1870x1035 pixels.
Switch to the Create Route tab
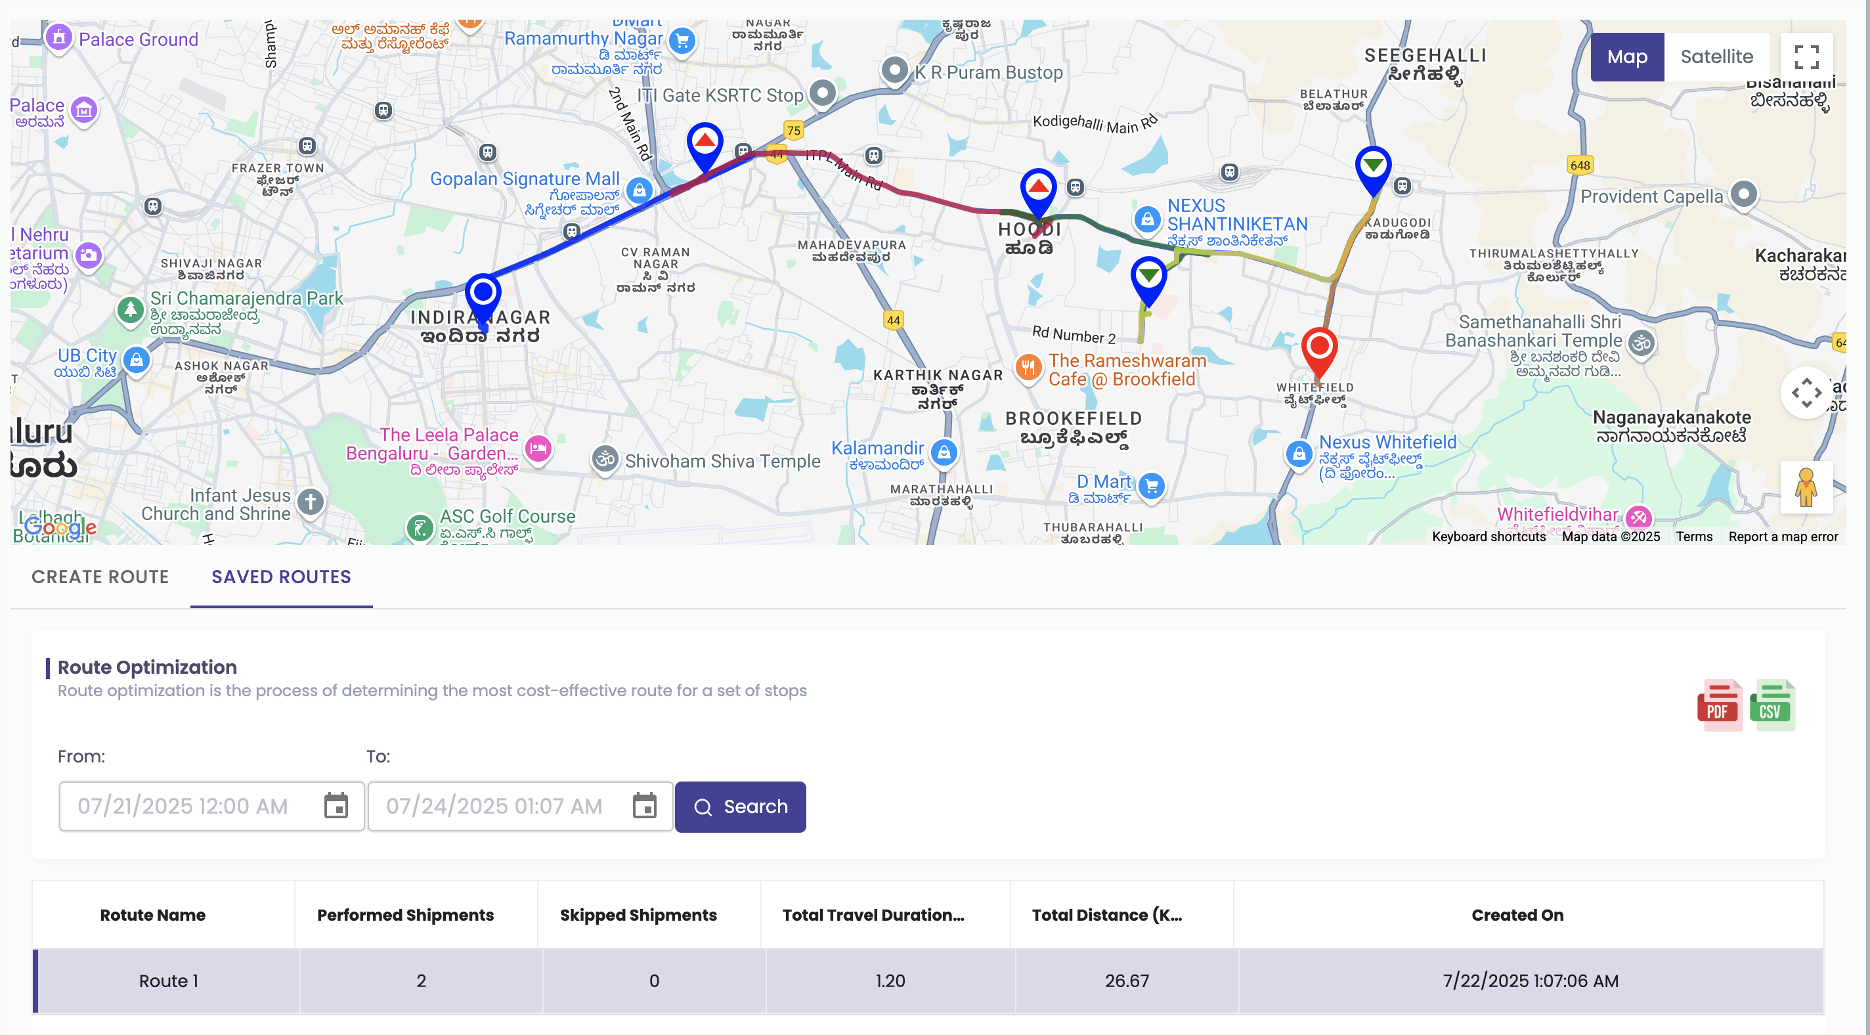pos(99,576)
